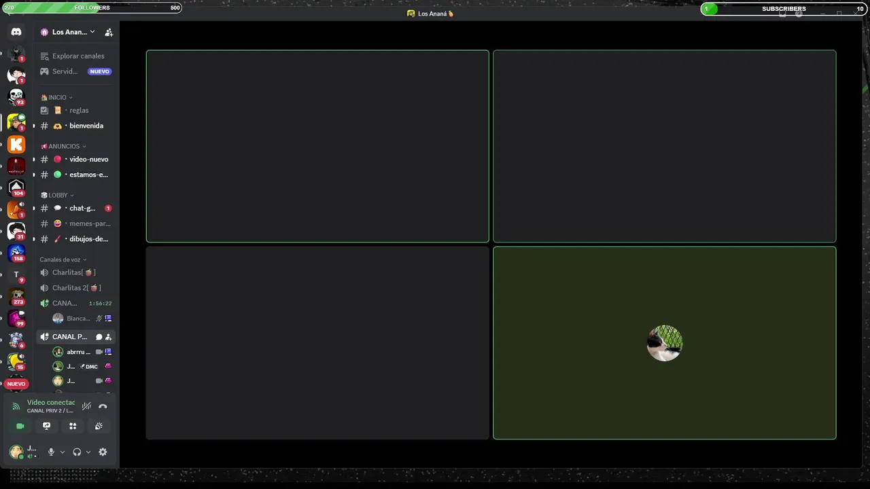The width and height of the screenshot is (870, 489).
Task: Collapse the ANUNCIOS category
Action: [x=63, y=146]
